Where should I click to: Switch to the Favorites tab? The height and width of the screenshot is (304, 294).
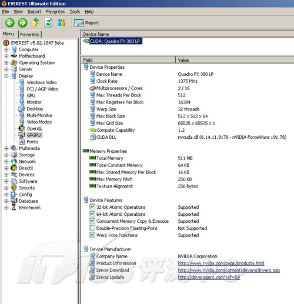[29, 35]
